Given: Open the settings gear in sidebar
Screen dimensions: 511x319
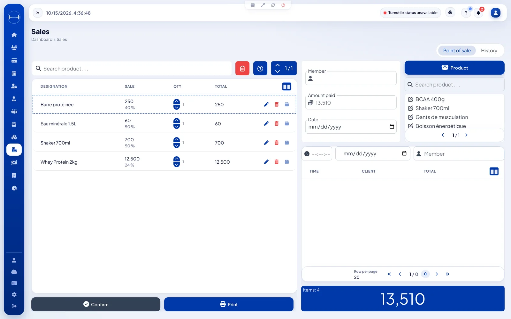Looking at the screenshot, I should (x=14, y=295).
